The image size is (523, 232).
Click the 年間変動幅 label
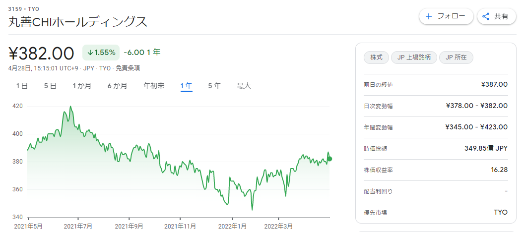378,128
